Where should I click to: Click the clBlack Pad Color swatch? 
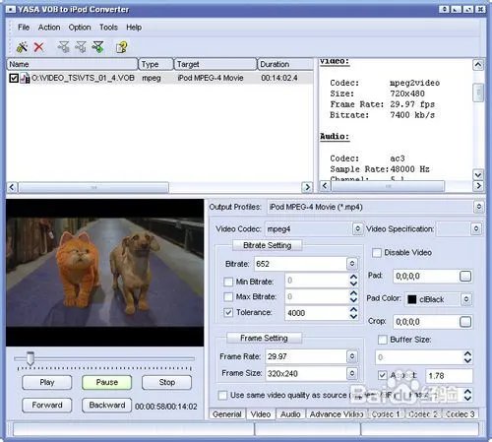tap(412, 299)
